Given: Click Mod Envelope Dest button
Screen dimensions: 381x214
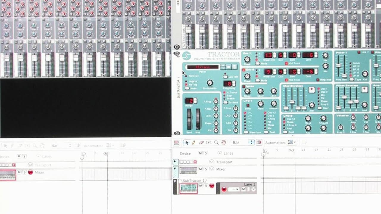Looking at the screenshot, I should 319,108.
